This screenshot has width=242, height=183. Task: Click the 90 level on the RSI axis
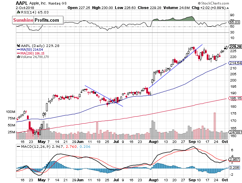(x=232, y=15)
